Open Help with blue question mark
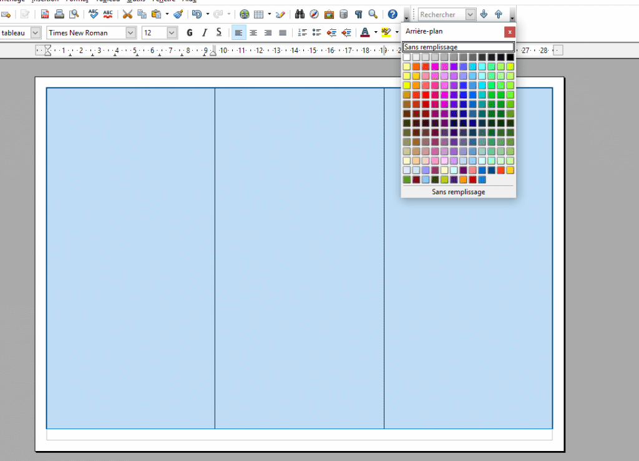 [x=393, y=15]
